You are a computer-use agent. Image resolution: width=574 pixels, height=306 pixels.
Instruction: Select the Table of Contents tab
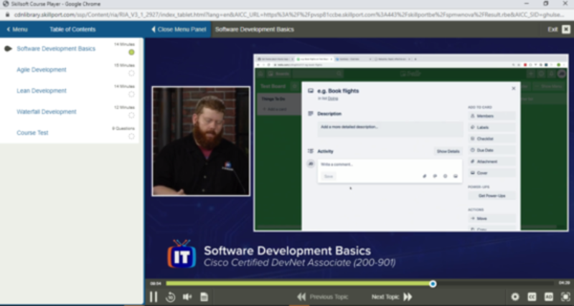coord(72,29)
